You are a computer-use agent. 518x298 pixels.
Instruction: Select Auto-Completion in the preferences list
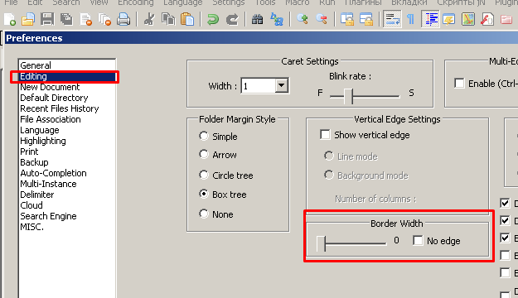click(x=53, y=173)
